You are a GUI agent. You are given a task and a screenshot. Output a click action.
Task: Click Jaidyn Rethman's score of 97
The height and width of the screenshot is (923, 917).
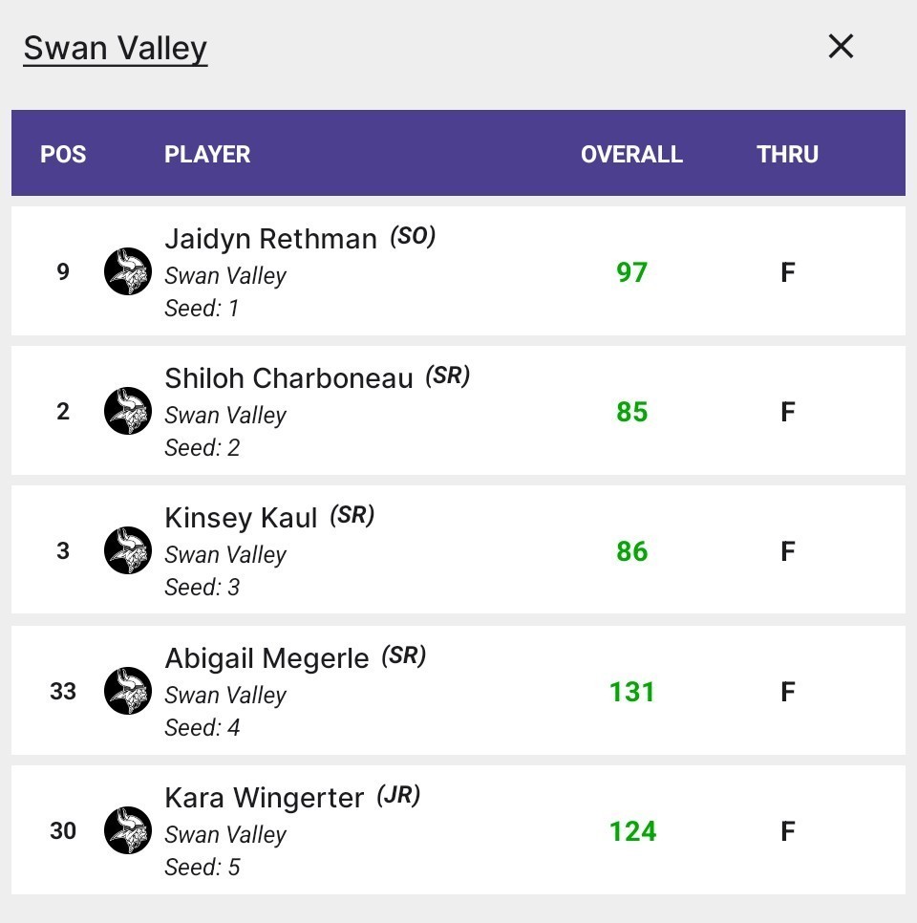[x=631, y=271]
